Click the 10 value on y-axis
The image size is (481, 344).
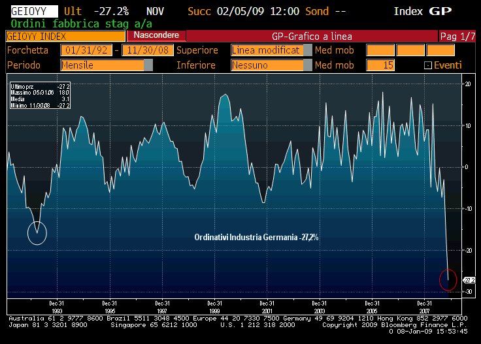coord(468,125)
